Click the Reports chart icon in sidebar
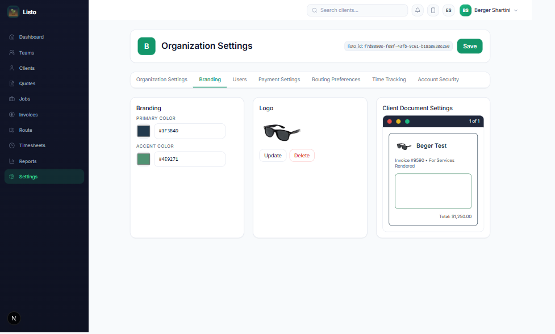The width and height of the screenshot is (555, 334). tap(12, 161)
